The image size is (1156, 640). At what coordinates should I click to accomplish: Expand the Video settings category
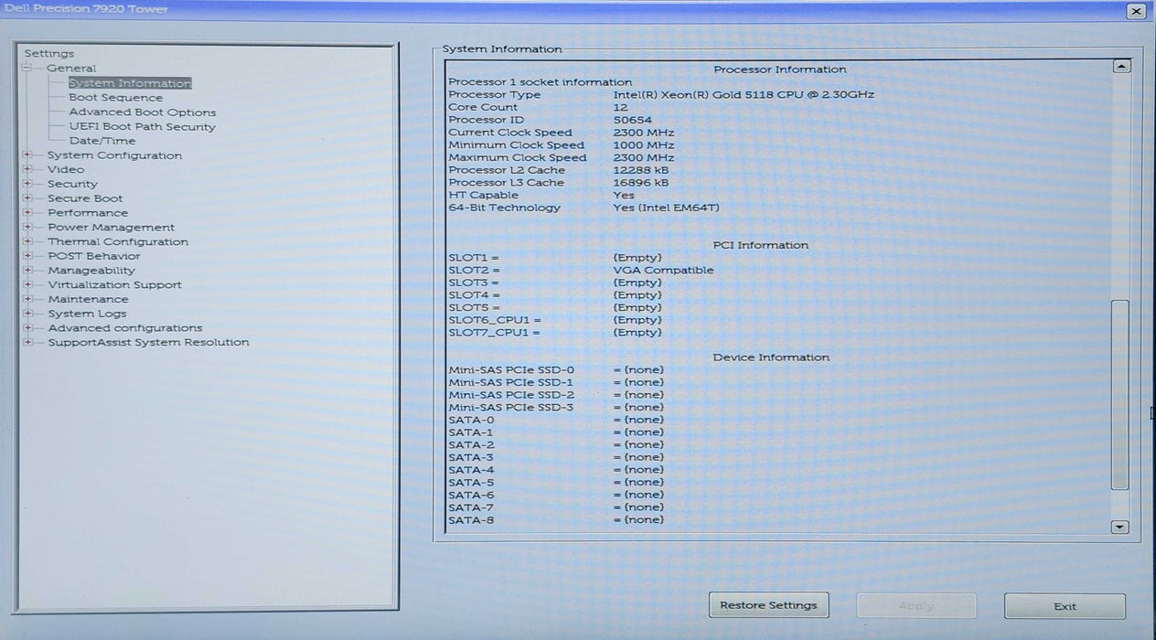pyautogui.click(x=28, y=169)
